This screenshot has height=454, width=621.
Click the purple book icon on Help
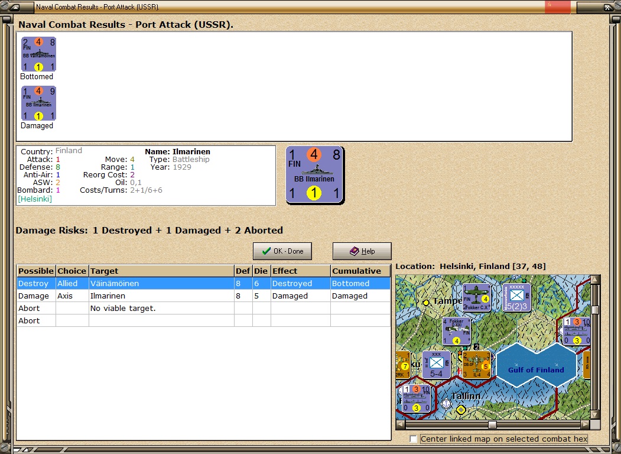tap(354, 251)
